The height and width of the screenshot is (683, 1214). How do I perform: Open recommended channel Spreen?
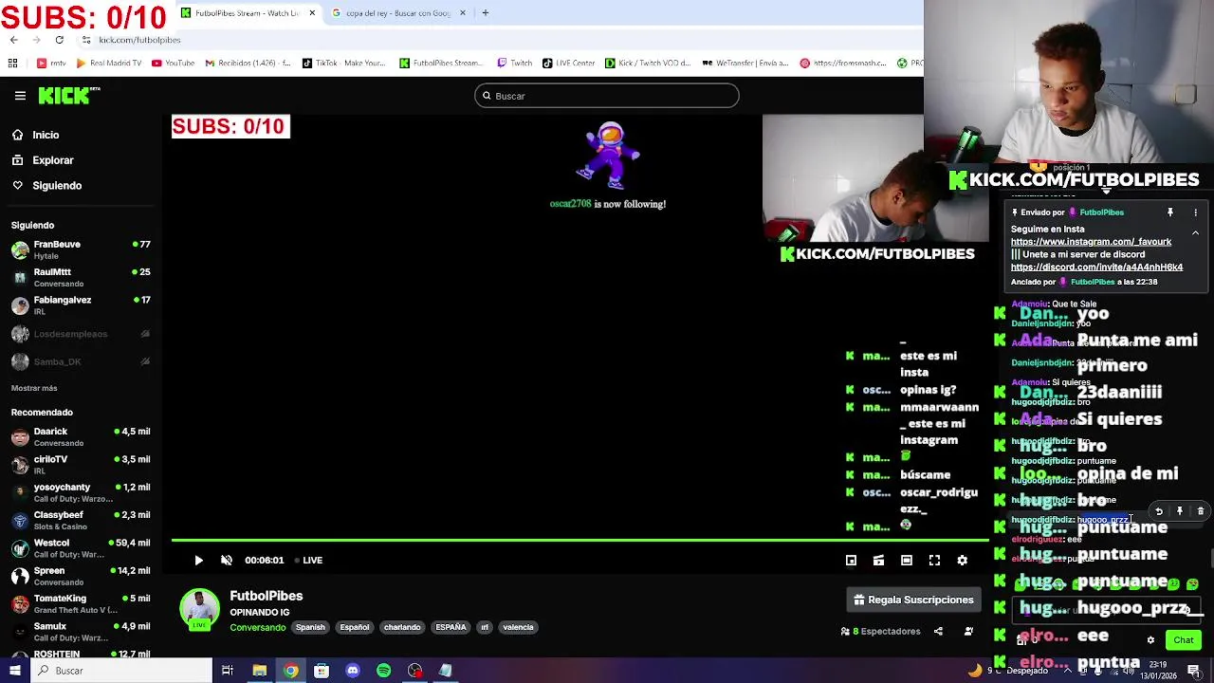(81, 576)
